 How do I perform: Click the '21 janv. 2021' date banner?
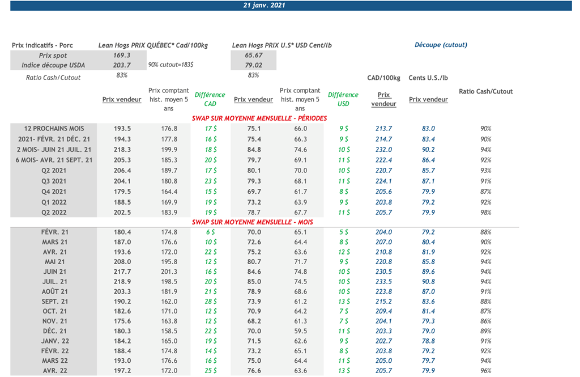[263, 5]
